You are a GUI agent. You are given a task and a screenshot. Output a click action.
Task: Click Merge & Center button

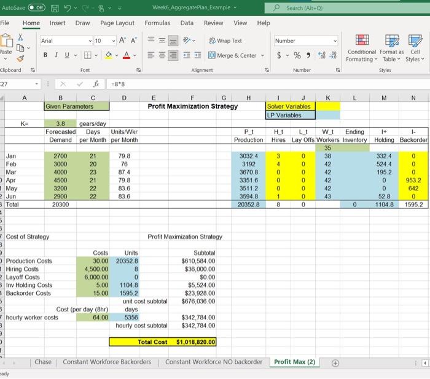click(232, 55)
